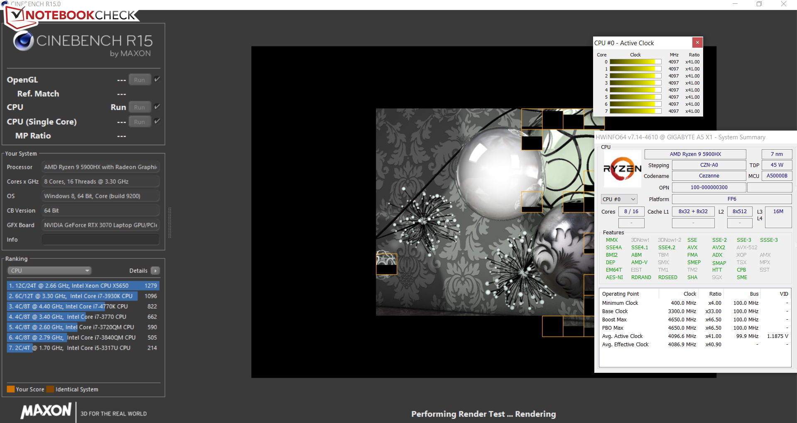The height and width of the screenshot is (423, 797).
Task: Click the MCU value A50000B
Action: pos(777,176)
